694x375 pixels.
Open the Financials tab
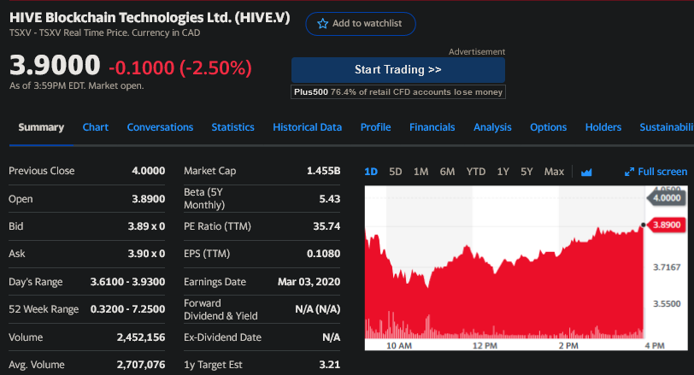tap(432, 127)
